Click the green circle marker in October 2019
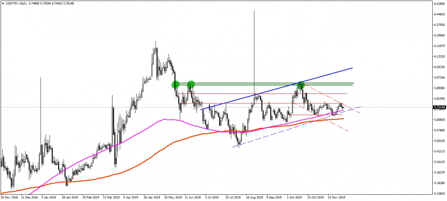The width and height of the screenshot is (447, 201). coord(301,86)
